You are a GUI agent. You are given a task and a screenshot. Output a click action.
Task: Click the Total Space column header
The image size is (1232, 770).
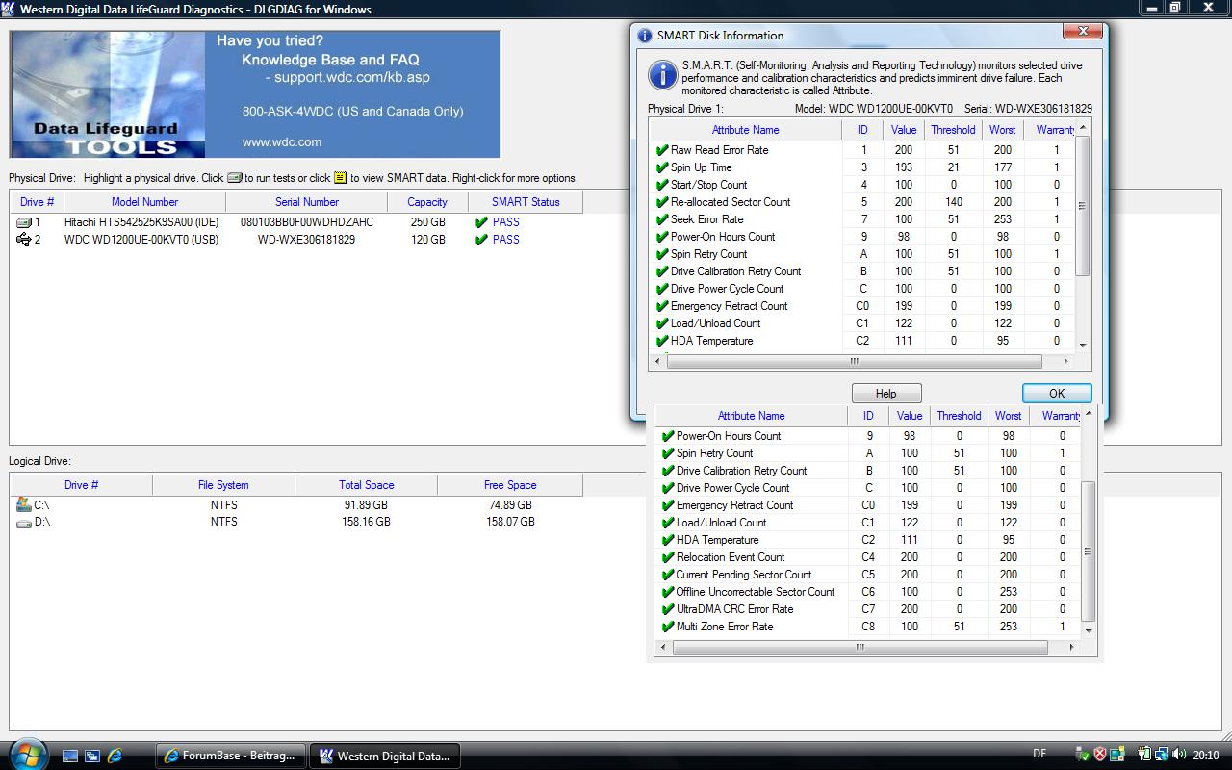[367, 485]
